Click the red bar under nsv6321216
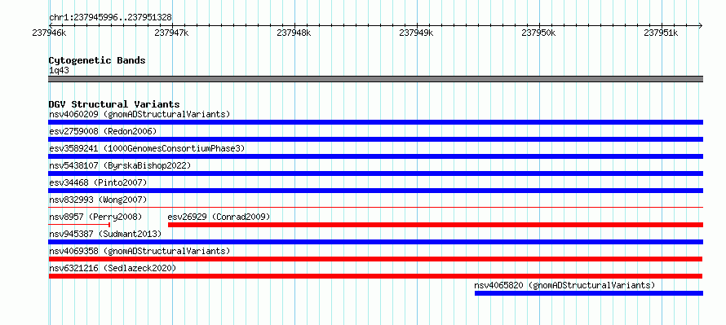The width and height of the screenshot is (726, 325). (x=375, y=276)
